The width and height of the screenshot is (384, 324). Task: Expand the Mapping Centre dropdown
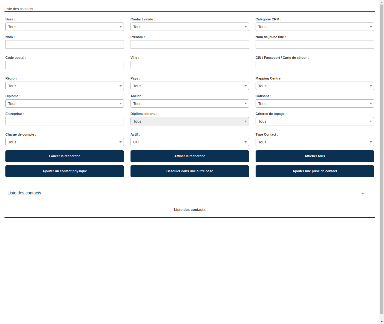click(x=314, y=86)
